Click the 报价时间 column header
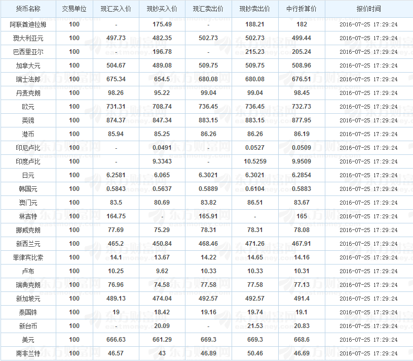This screenshot has height=361, width=413. (x=369, y=9)
